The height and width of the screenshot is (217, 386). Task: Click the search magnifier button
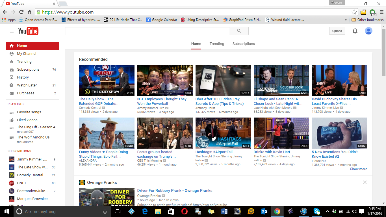tap(239, 31)
